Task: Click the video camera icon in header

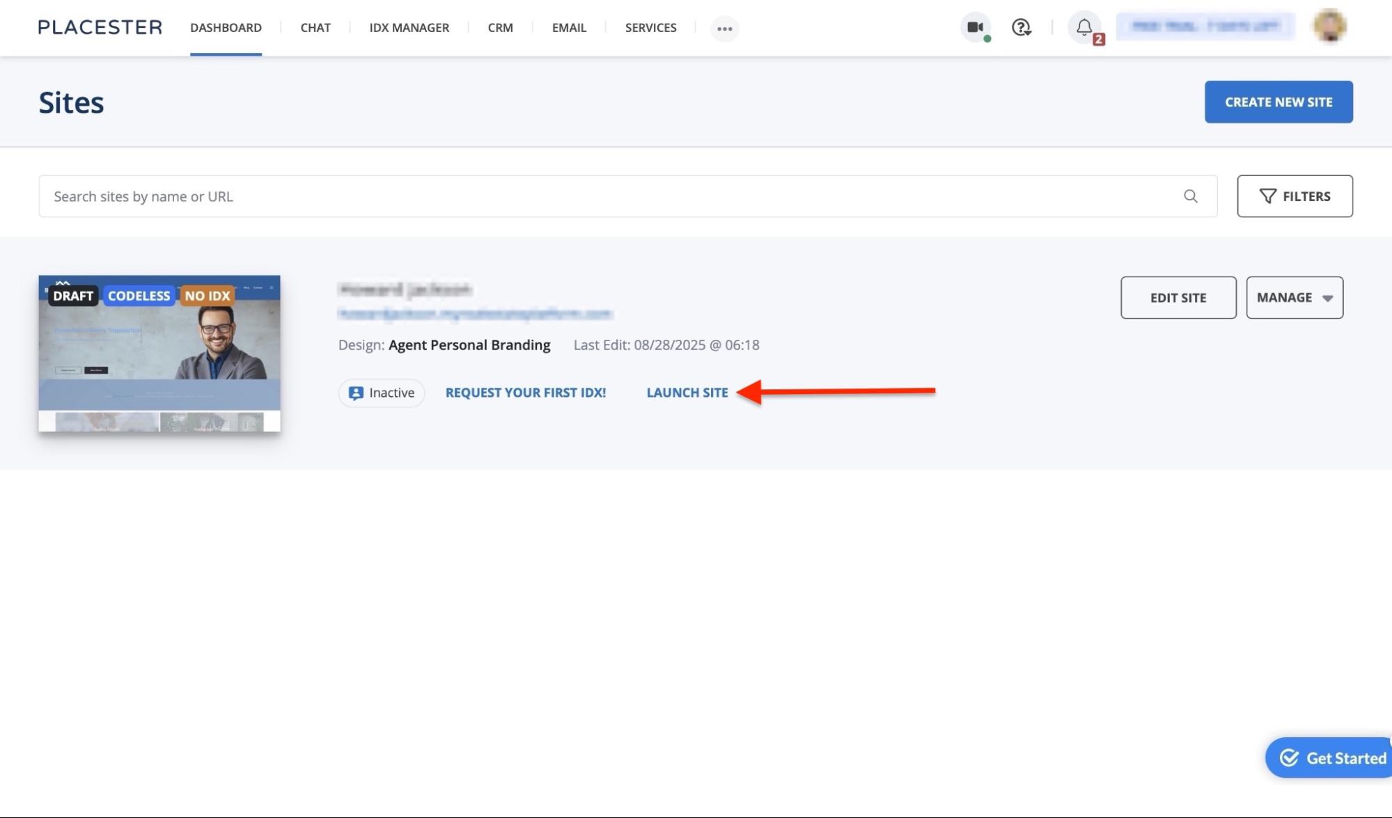Action: 975,28
